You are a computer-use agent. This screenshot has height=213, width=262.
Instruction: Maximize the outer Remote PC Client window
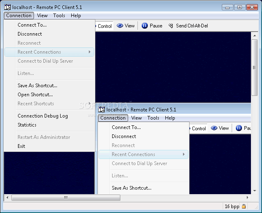click(x=239, y=7)
